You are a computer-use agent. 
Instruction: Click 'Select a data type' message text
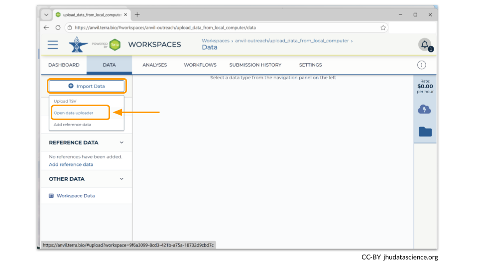(273, 78)
